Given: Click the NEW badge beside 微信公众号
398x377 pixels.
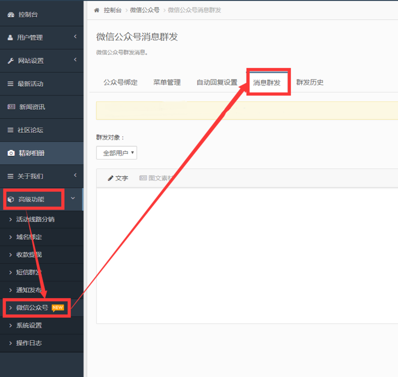Looking at the screenshot, I should click(58, 307).
